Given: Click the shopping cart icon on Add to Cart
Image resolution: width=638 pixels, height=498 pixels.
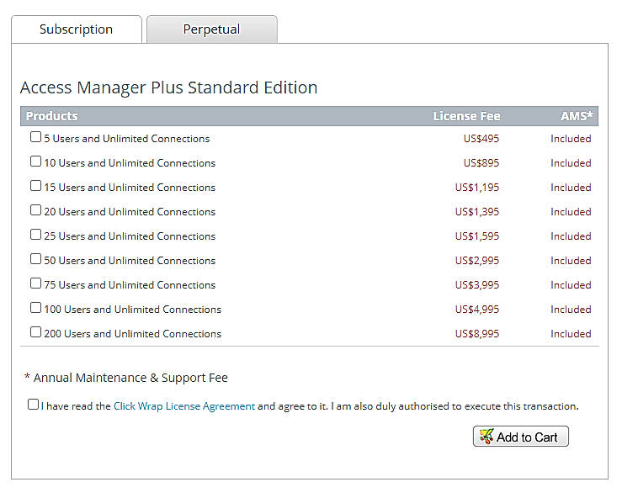Looking at the screenshot, I should pyautogui.click(x=486, y=437).
